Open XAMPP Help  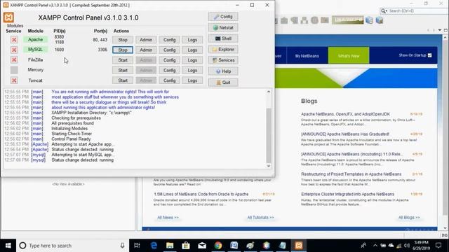point(223,71)
